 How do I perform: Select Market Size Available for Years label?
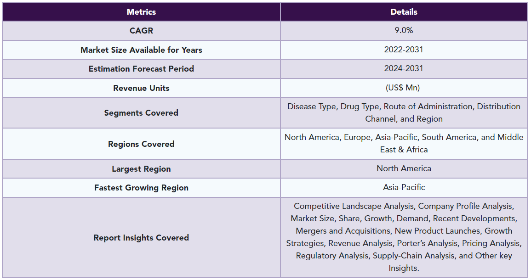(141, 50)
